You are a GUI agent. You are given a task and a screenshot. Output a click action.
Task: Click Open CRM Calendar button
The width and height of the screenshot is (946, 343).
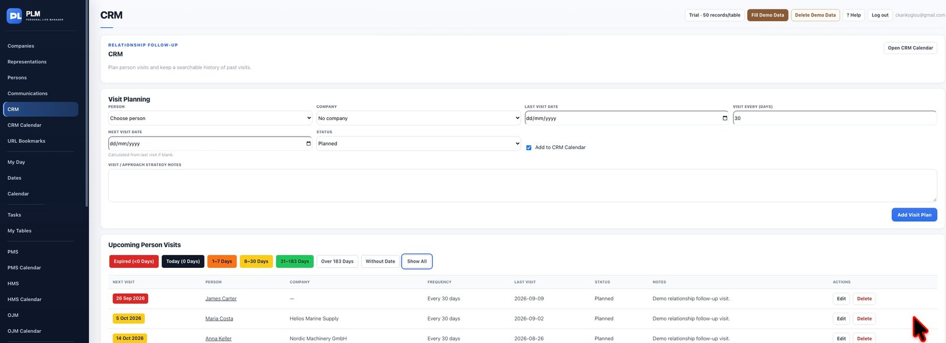(x=911, y=48)
